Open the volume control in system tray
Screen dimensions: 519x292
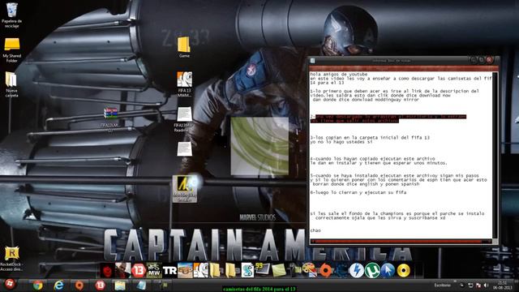pyautogui.click(x=486, y=285)
